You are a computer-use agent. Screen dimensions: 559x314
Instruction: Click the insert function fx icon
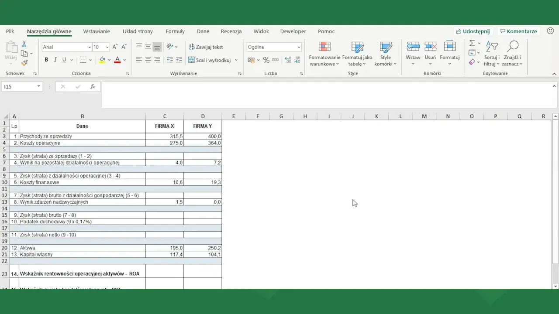[x=93, y=87]
